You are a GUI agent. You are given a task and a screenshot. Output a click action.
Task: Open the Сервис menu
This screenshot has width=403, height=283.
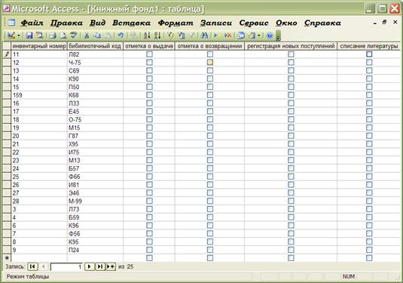click(x=254, y=23)
